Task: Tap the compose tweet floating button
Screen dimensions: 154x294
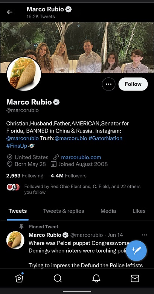Action: [136, 251]
